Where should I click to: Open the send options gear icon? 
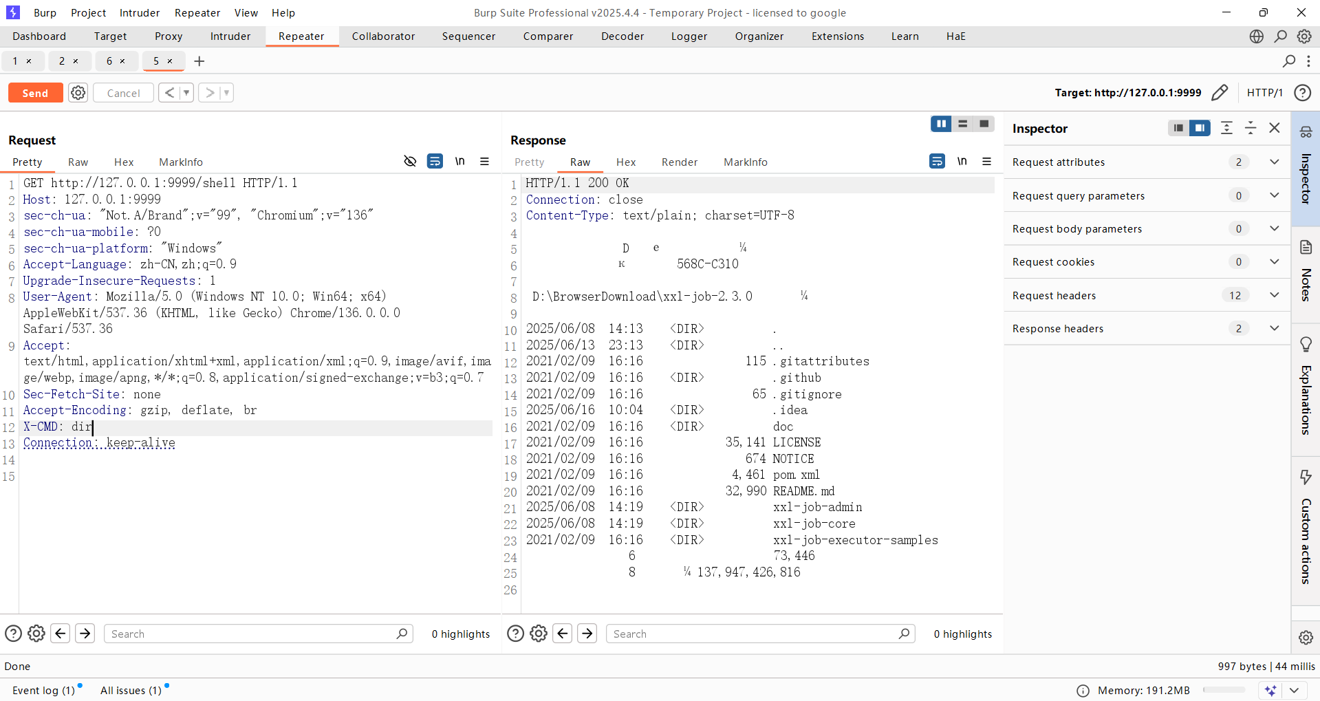tap(78, 93)
